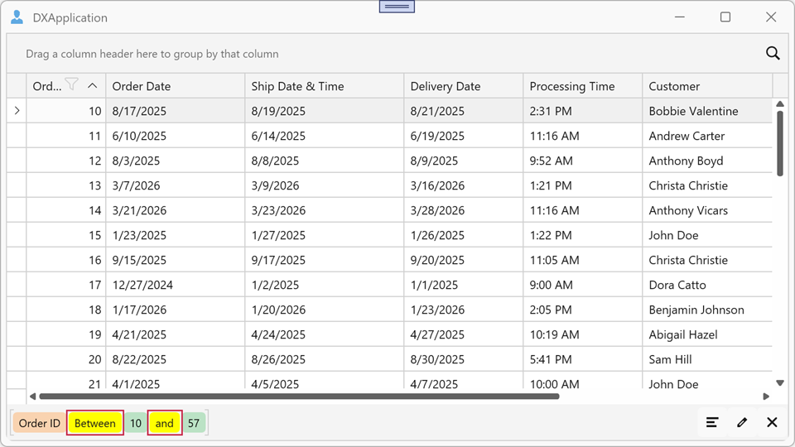The width and height of the screenshot is (795, 447).
Task: Click the group panel drag area text
Action: tap(152, 54)
